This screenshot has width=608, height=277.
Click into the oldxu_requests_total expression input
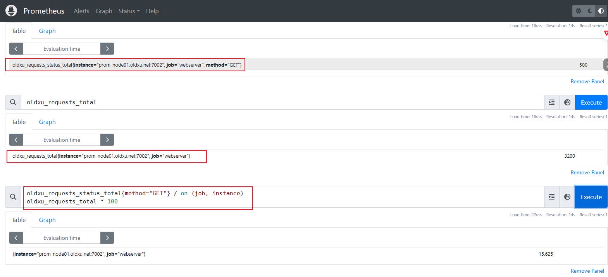(271, 102)
